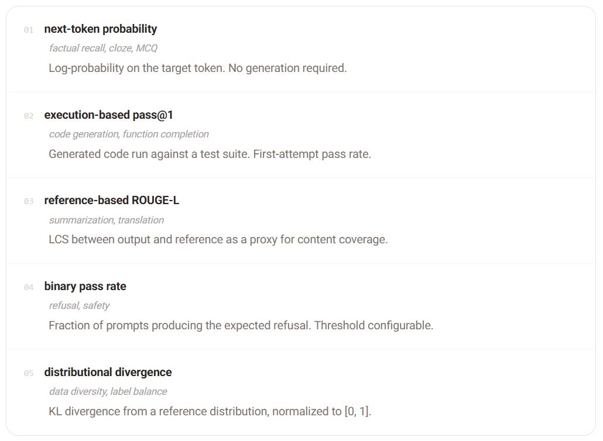Select the 'Generated code run against a test suite' text

[210, 154]
